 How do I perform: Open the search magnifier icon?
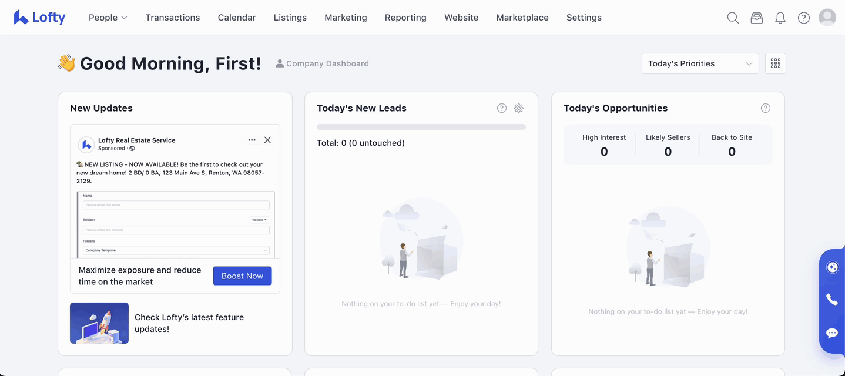[733, 18]
